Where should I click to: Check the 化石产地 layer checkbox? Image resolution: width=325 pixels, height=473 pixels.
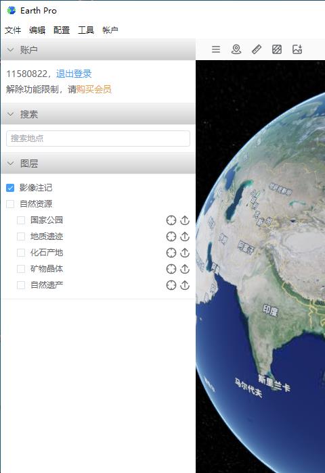pyautogui.click(x=21, y=253)
